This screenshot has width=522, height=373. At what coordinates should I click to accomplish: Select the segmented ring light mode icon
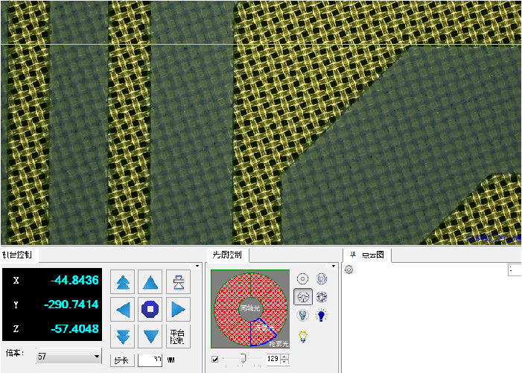click(x=322, y=297)
